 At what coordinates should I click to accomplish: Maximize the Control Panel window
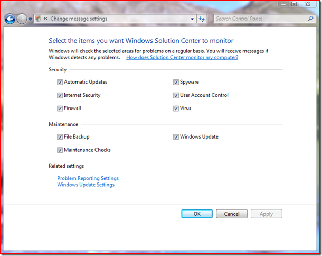294,4
